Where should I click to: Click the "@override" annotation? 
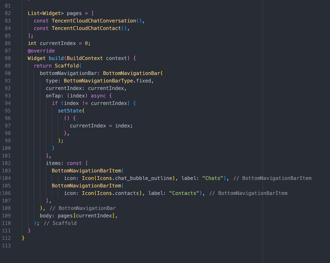[41, 51]
